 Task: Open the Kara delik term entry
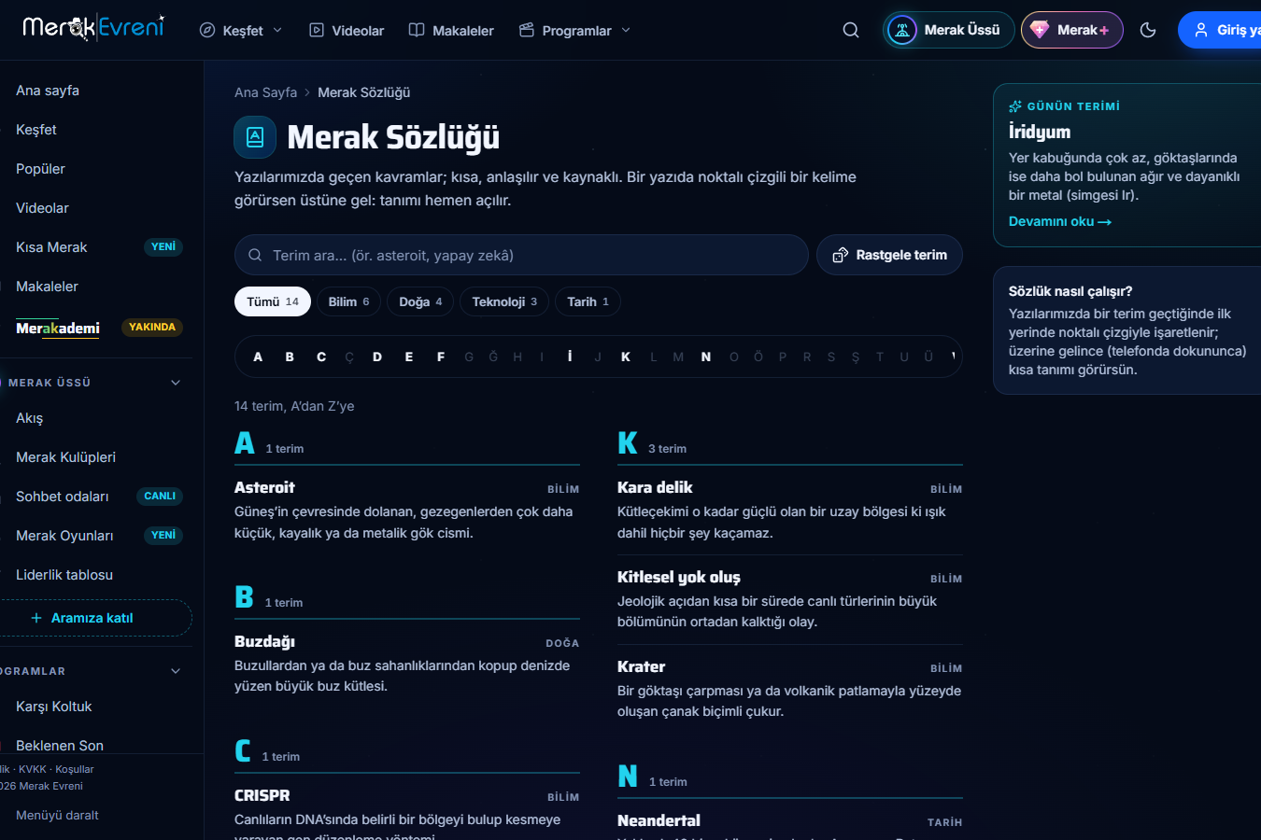click(x=655, y=487)
